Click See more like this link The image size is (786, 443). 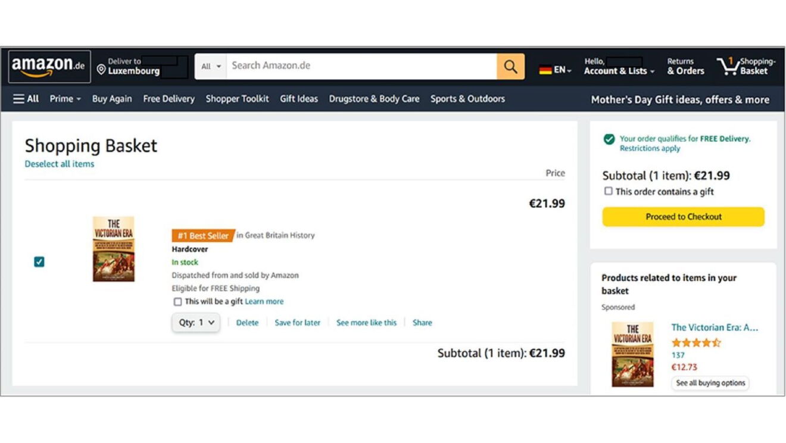point(366,323)
